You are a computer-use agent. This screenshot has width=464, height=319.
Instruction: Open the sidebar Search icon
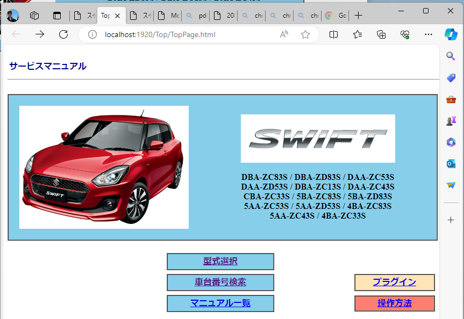click(x=451, y=56)
